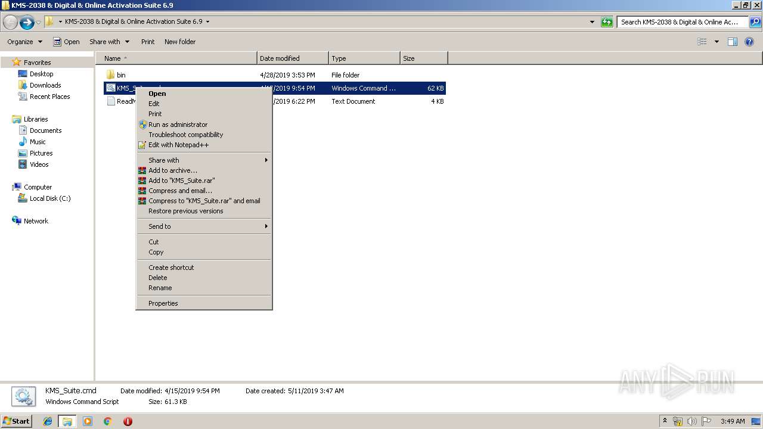This screenshot has height=429, width=763.
Task: Click the Change your view icon
Action: [702, 42]
